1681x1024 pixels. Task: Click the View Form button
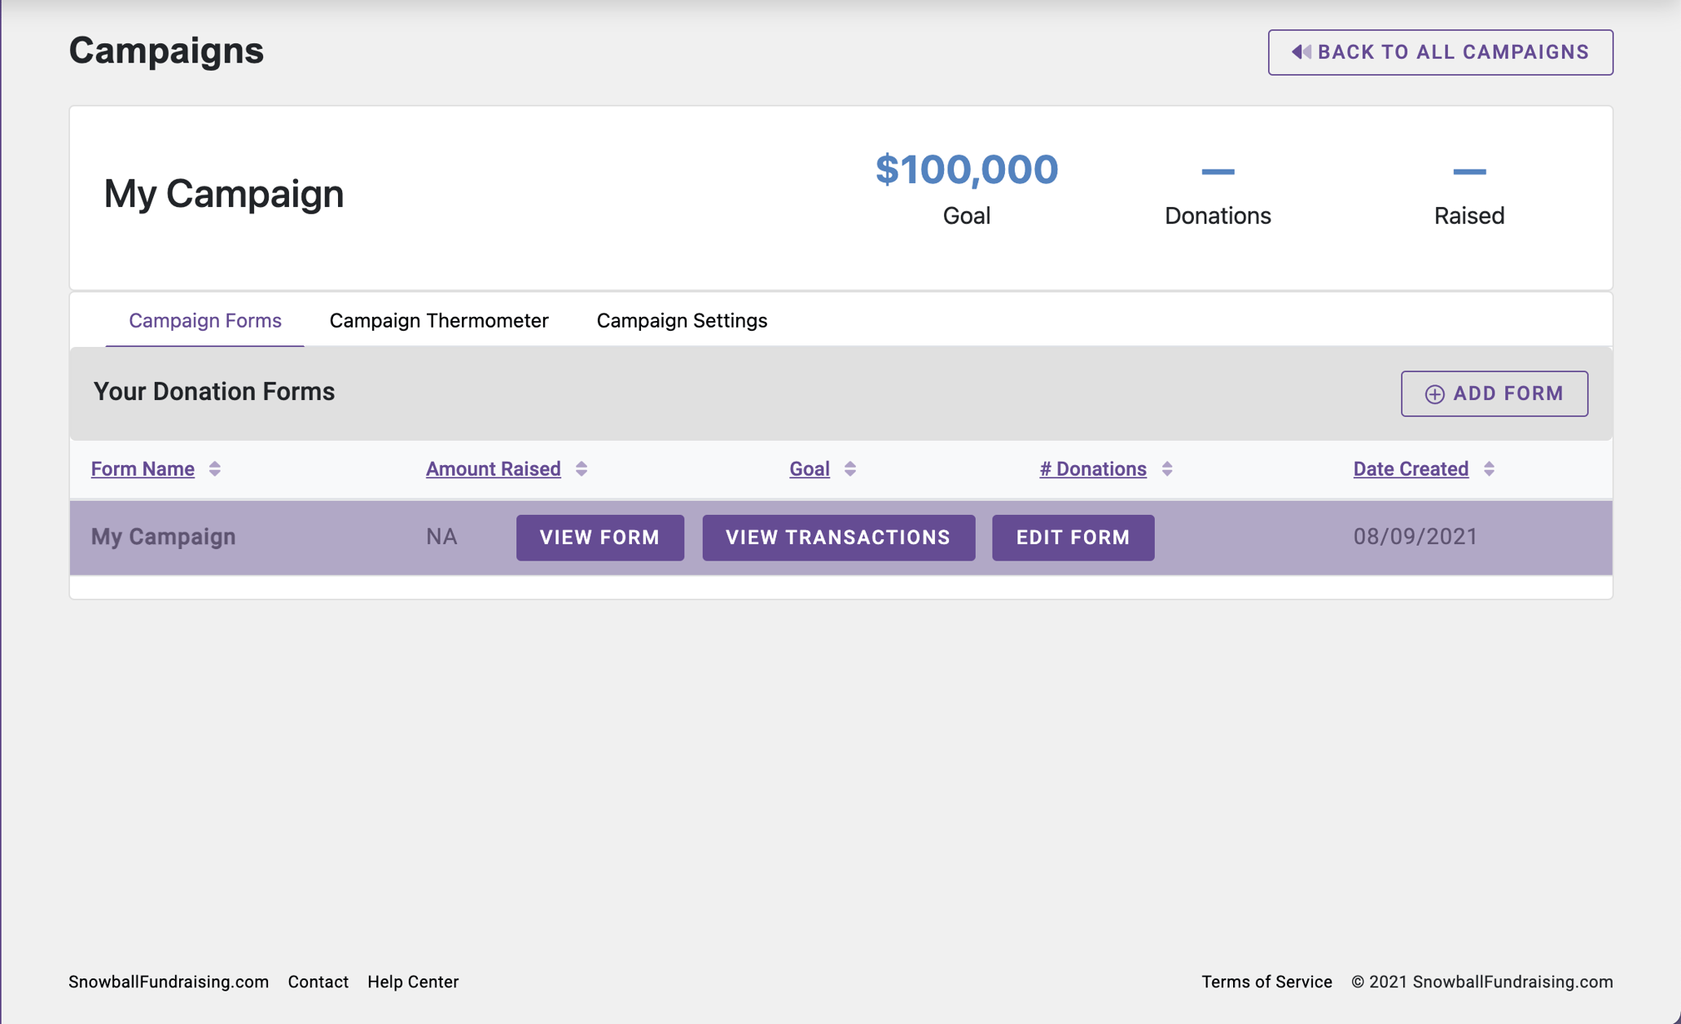(599, 537)
